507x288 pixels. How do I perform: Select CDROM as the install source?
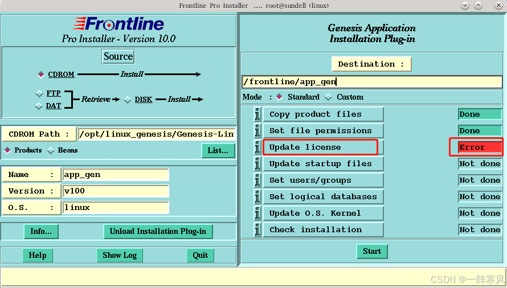pos(41,75)
